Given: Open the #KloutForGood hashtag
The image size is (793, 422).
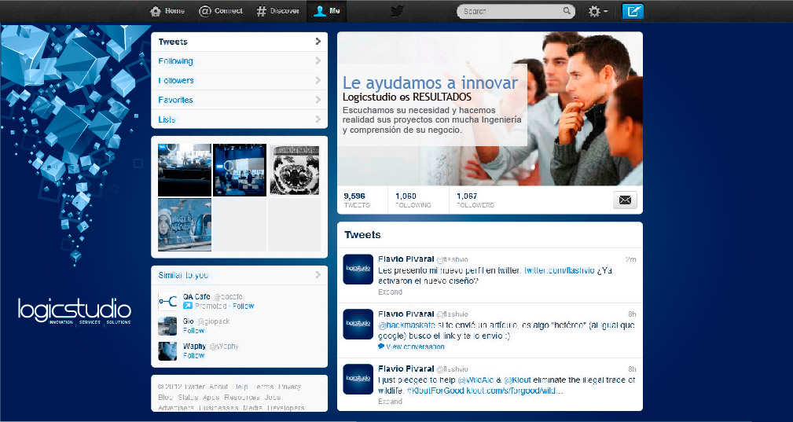Looking at the screenshot, I should point(435,391).
